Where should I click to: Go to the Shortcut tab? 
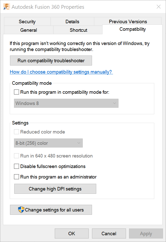(x=78, y=30)
